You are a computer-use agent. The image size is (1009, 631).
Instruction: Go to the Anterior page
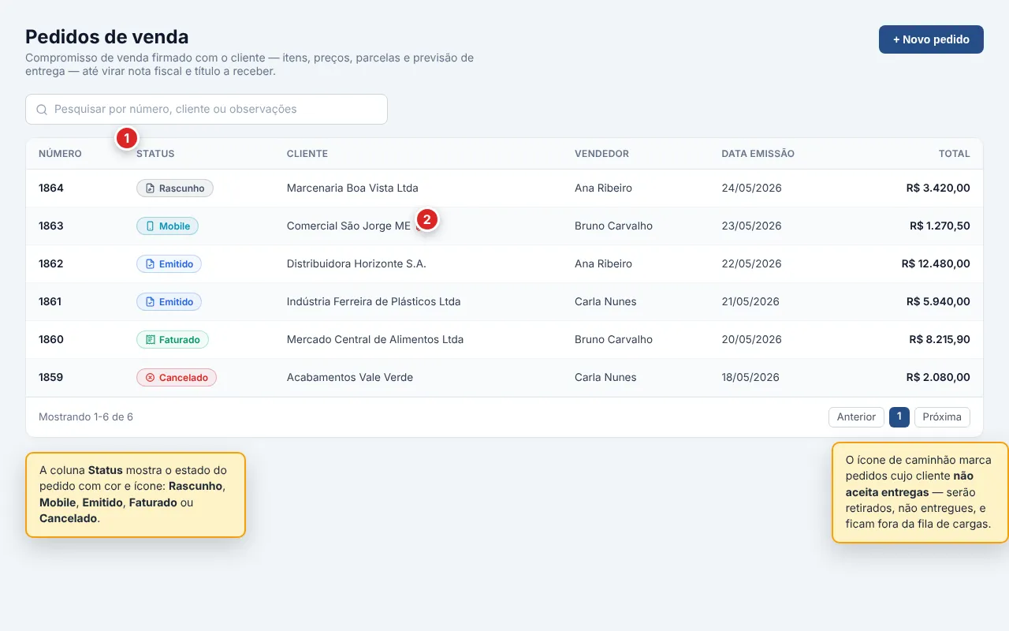[856, 417]
